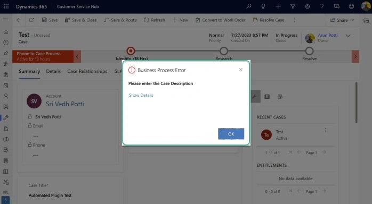372x204 pixels.
Task: Switch to the Summary tab
Action: tap(29, 71)
